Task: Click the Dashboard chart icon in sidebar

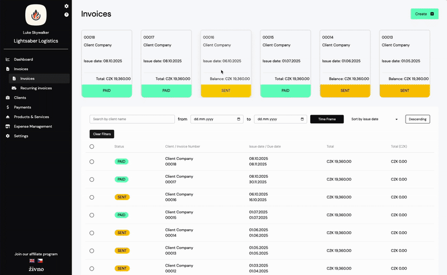Action: 8,59
